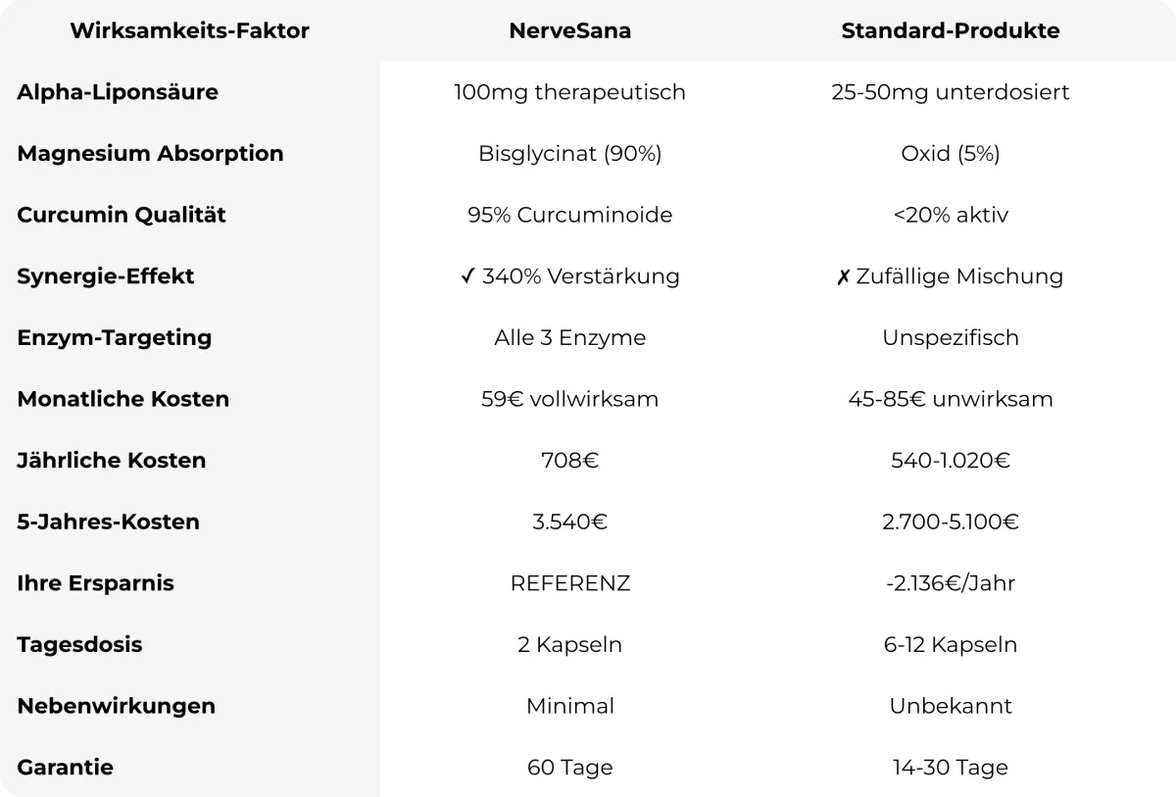Click the 2.700-5.100€ five-year cost cell

point(951,522)
